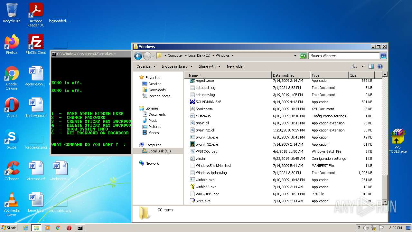Sort files by Size column

[361, 75]
